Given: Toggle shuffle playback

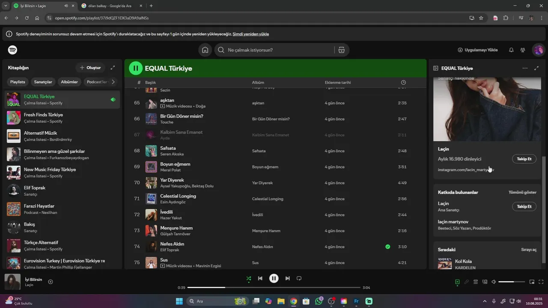Looking at the screenshot, I should point(249,278).
